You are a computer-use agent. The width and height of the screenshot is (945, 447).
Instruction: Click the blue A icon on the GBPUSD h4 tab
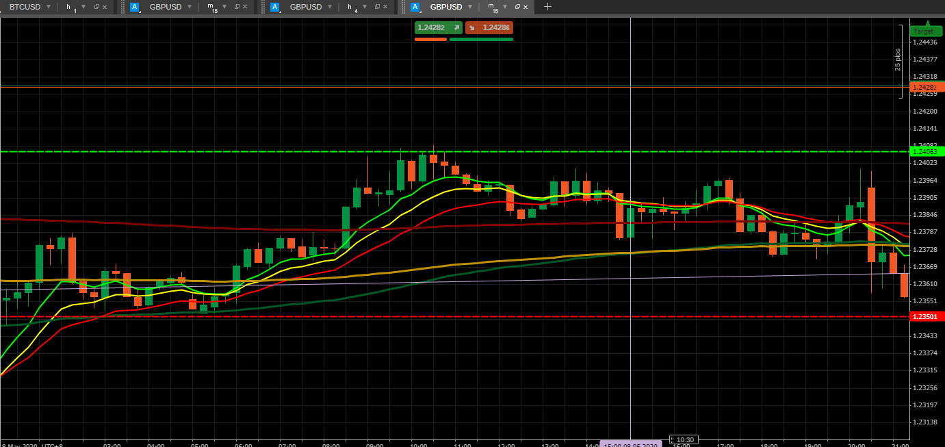point(275,7)
